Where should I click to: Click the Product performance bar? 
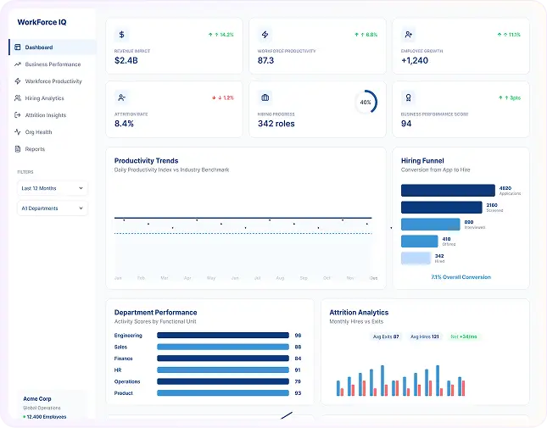click(x=223, y=393)
